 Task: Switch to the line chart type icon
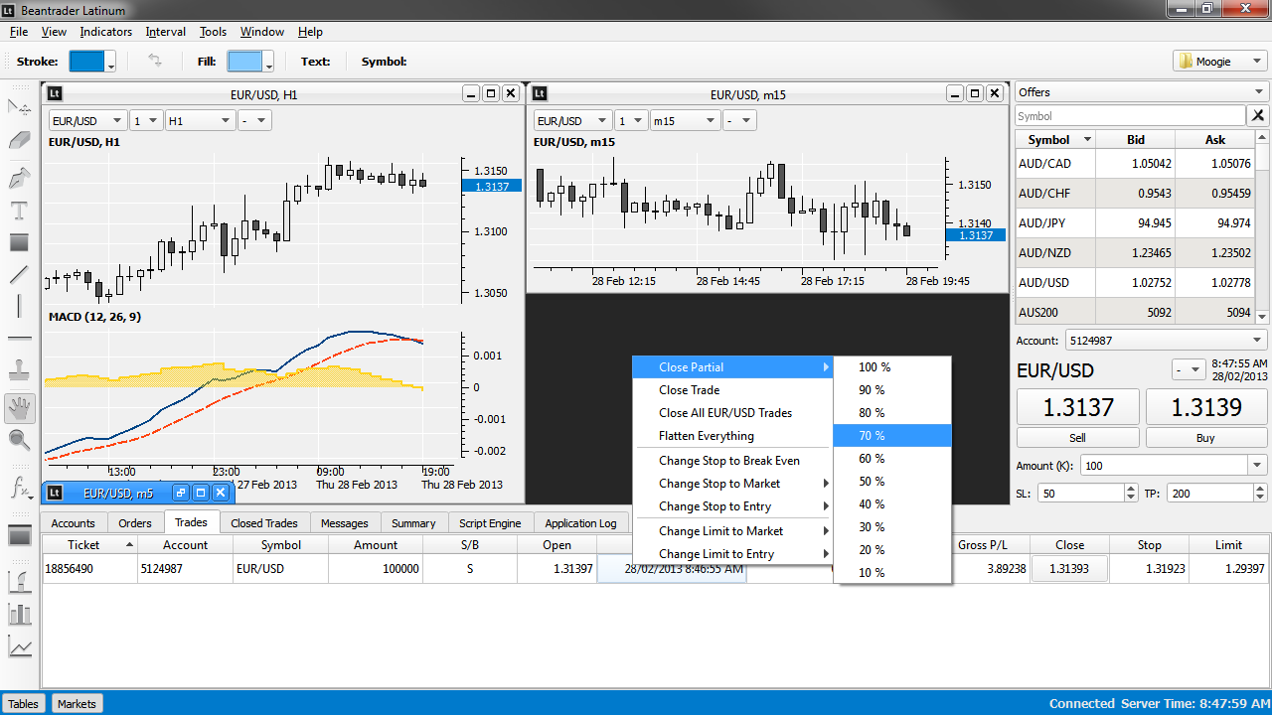(x=19, y=647)
